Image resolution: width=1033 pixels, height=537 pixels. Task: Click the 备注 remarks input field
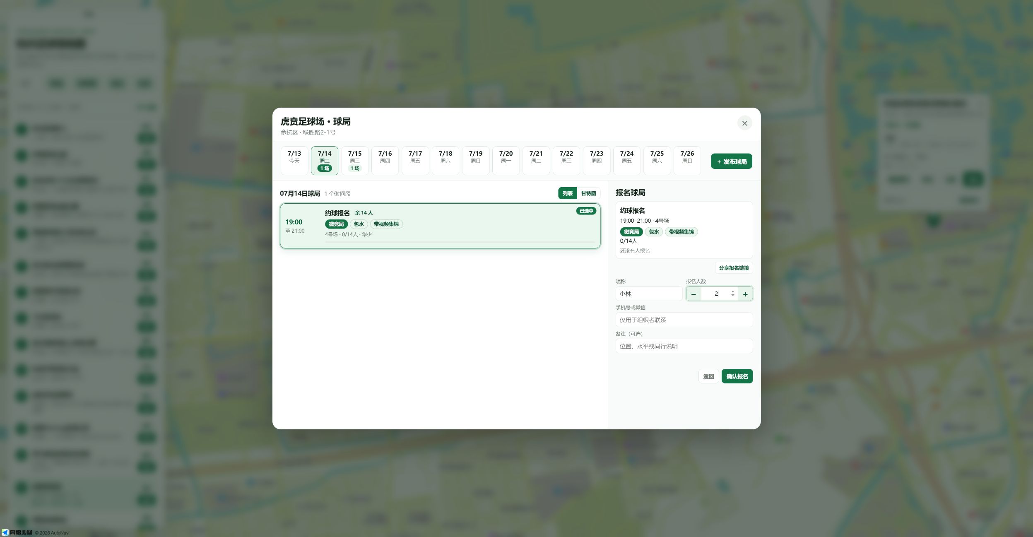[x=684, y=346]
